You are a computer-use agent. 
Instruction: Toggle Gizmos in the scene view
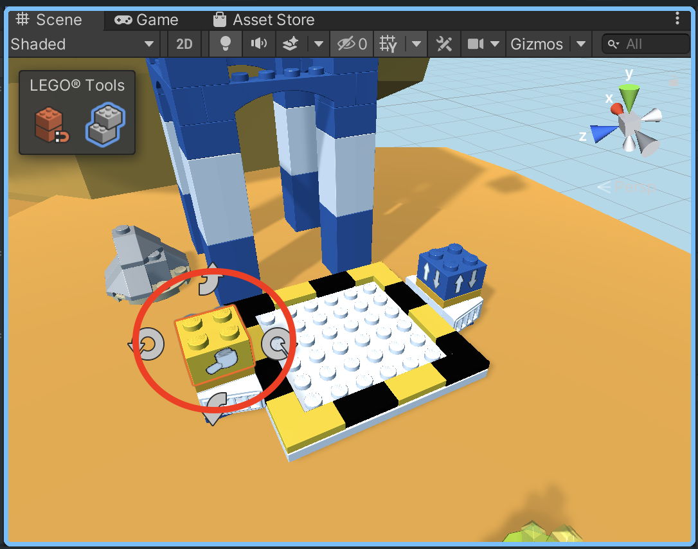click(537, 44)
